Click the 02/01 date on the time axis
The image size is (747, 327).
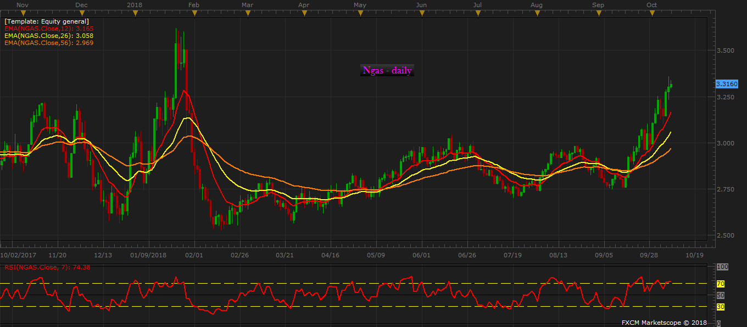tap(194, 255)
